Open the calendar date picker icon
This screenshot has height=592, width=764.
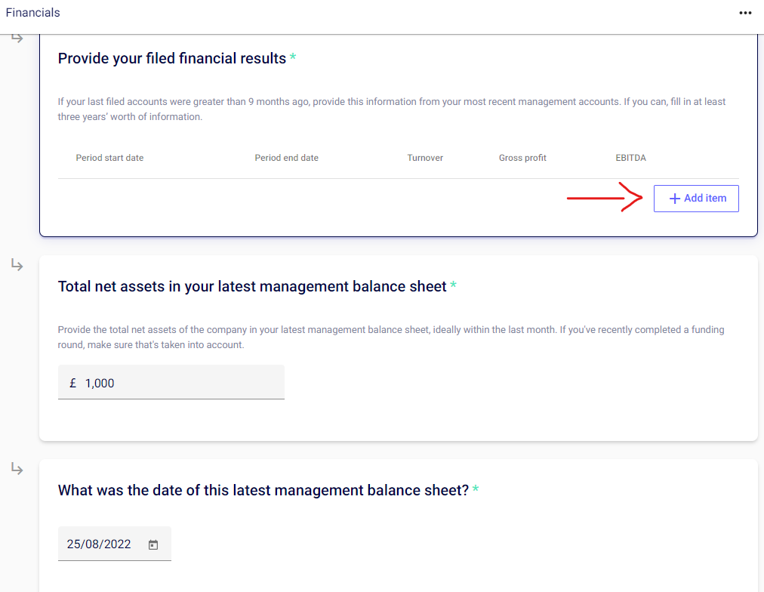[x=153, y=544]
